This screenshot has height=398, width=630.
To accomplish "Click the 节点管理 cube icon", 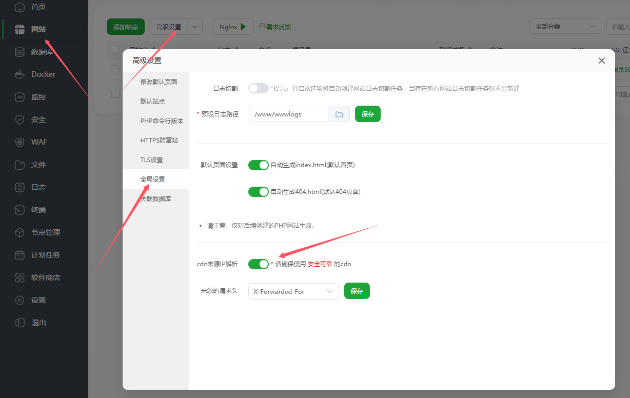I will point(19,232).
